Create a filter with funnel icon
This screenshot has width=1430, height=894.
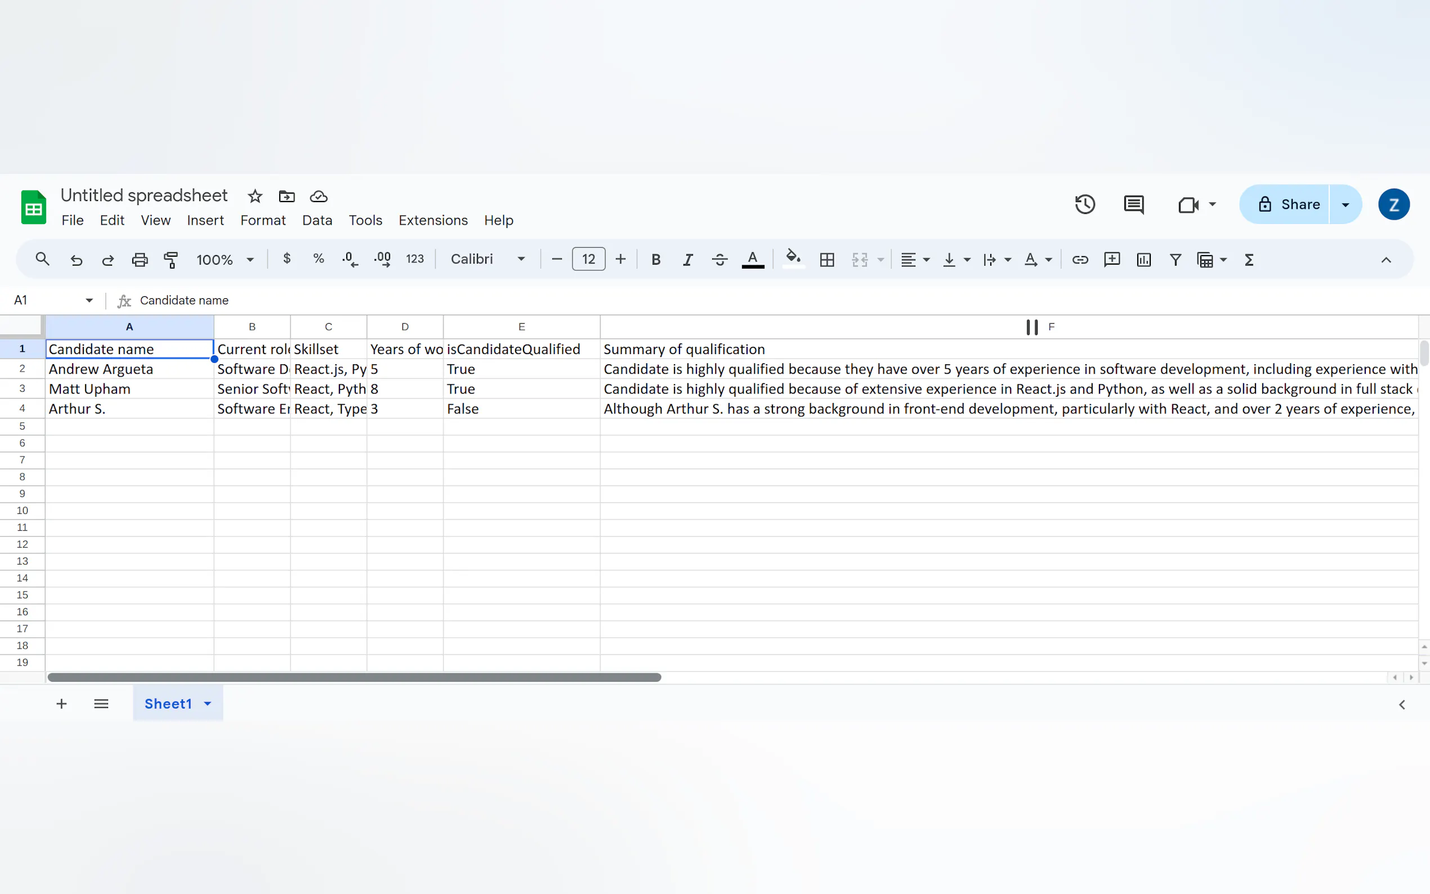tap(1175, 260)
